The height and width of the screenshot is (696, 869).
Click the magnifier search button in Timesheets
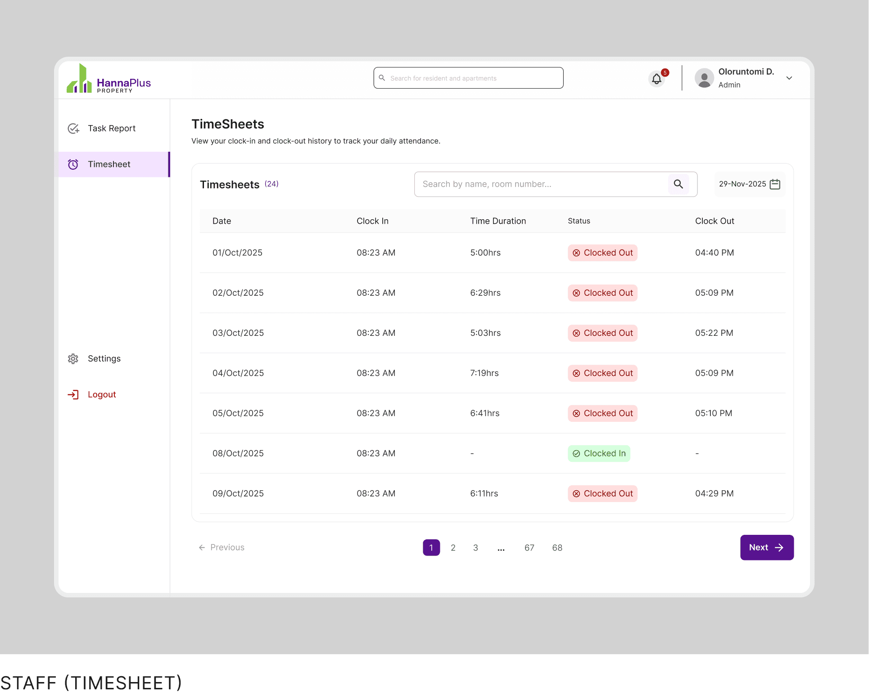pyautogui.click(x=678, y=184)
